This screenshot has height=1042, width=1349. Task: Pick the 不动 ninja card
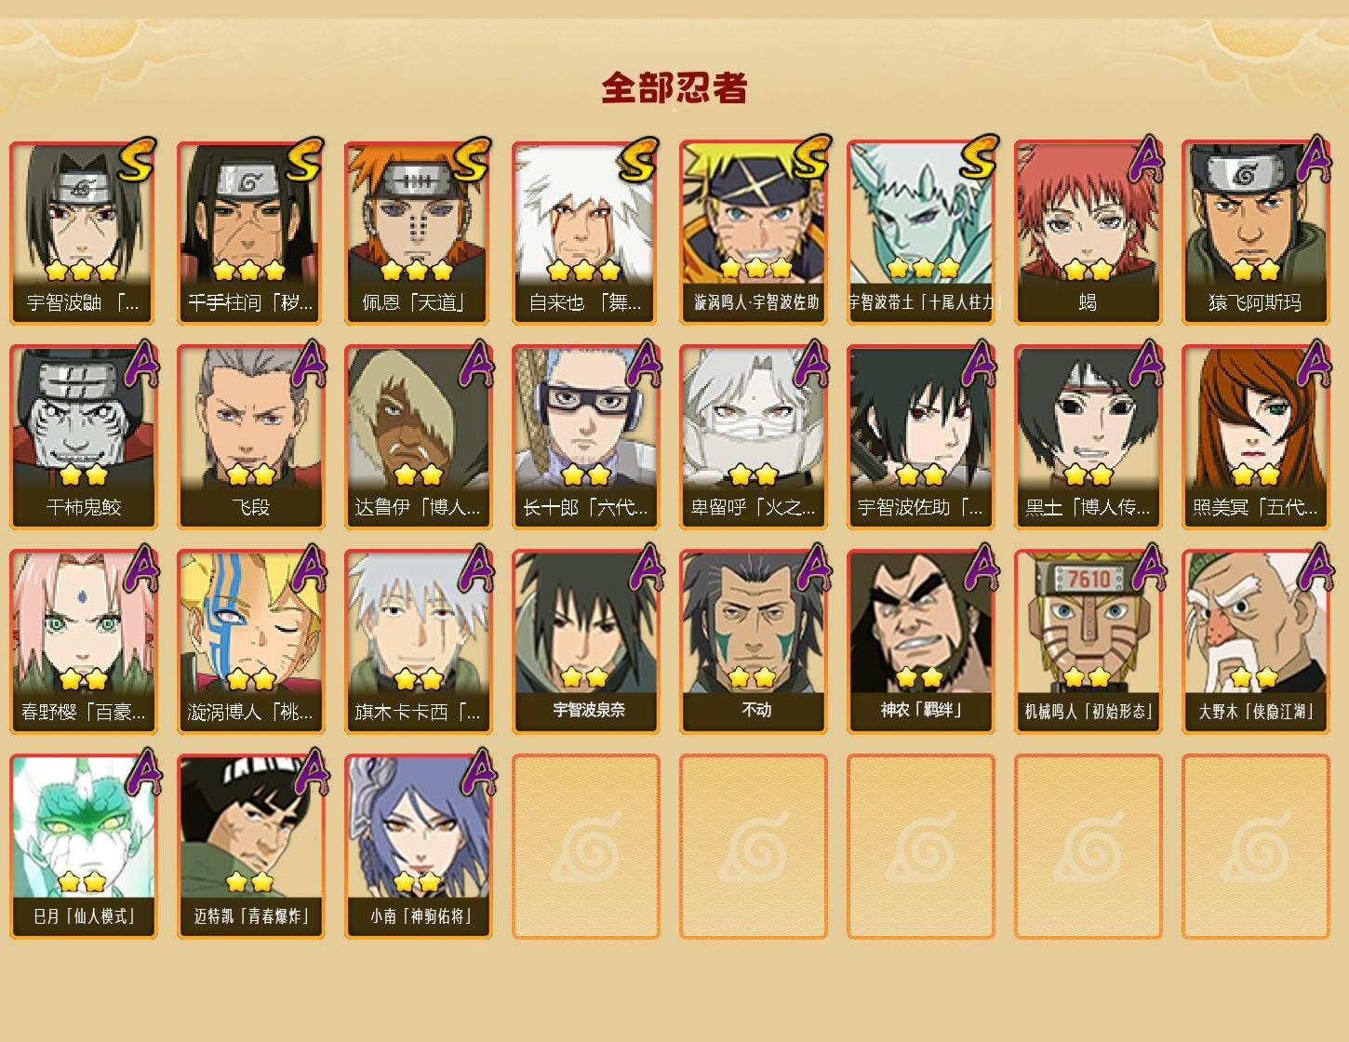(754, 642)
